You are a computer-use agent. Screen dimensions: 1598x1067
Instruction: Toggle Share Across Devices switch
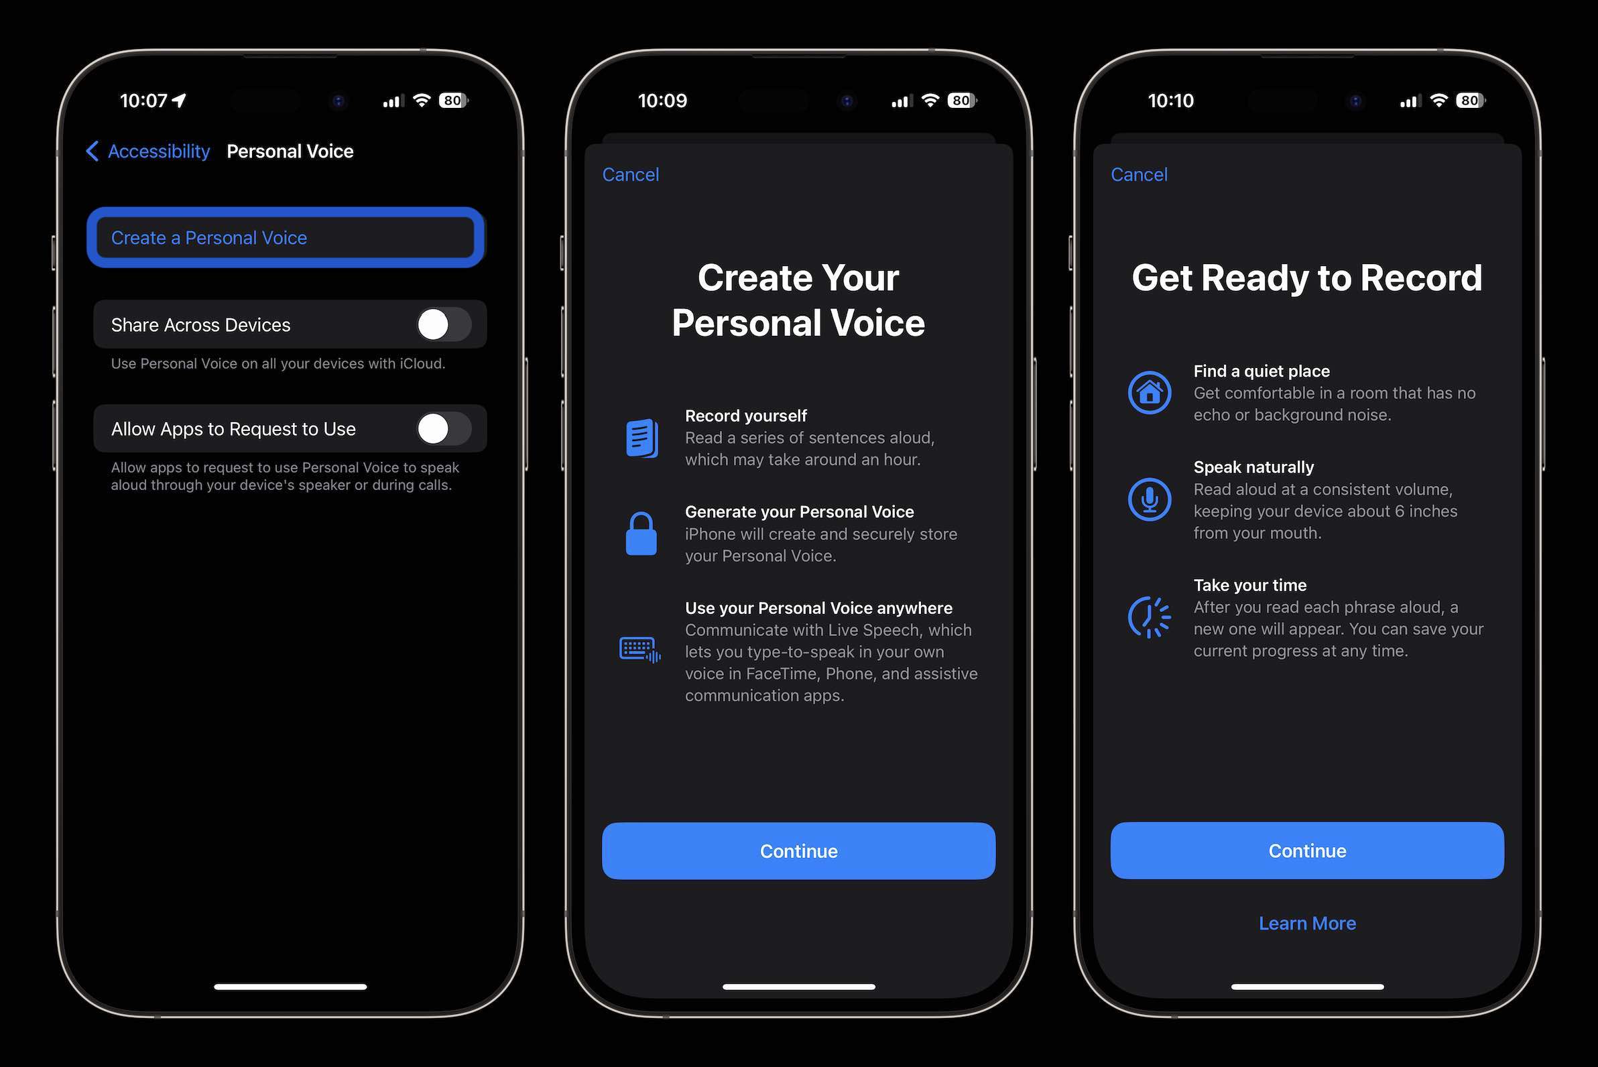[445, 324]
